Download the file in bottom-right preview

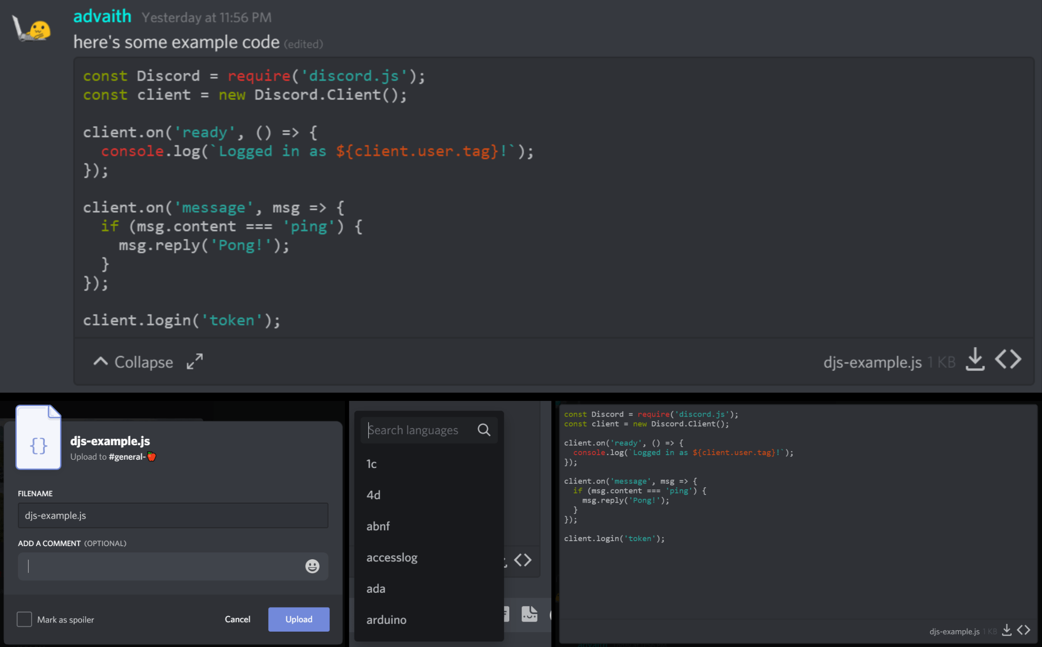[x=1006, y=630]
